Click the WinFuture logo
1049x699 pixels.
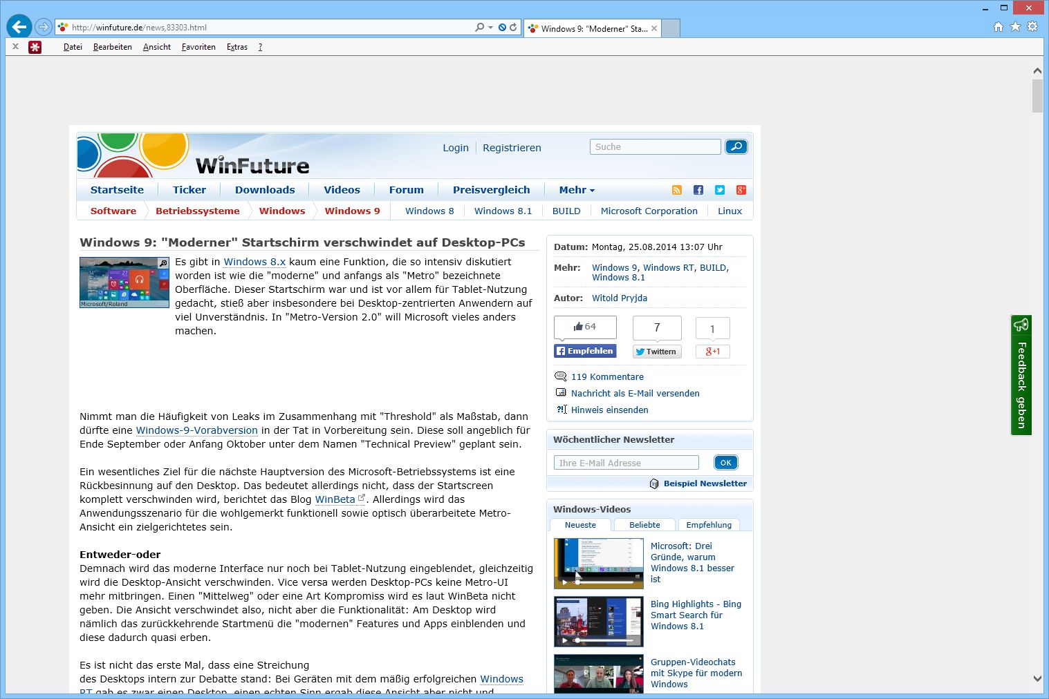(x=253, y=166)
